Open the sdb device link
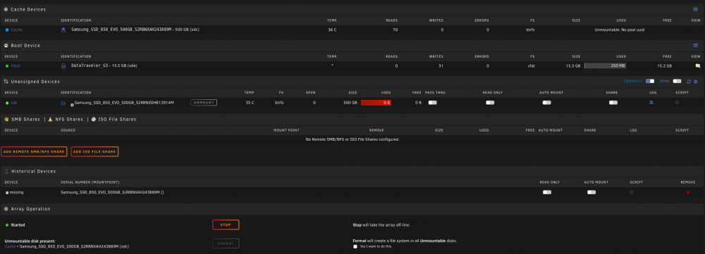Viewport: 705px width, 254px height. [14, 103]
